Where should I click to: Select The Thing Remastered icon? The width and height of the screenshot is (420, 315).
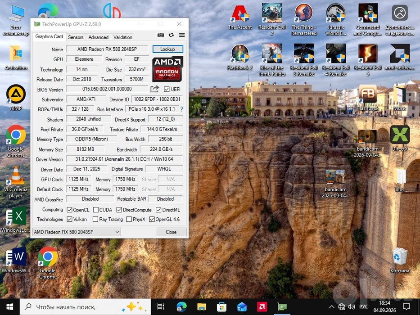coord(304,19)
